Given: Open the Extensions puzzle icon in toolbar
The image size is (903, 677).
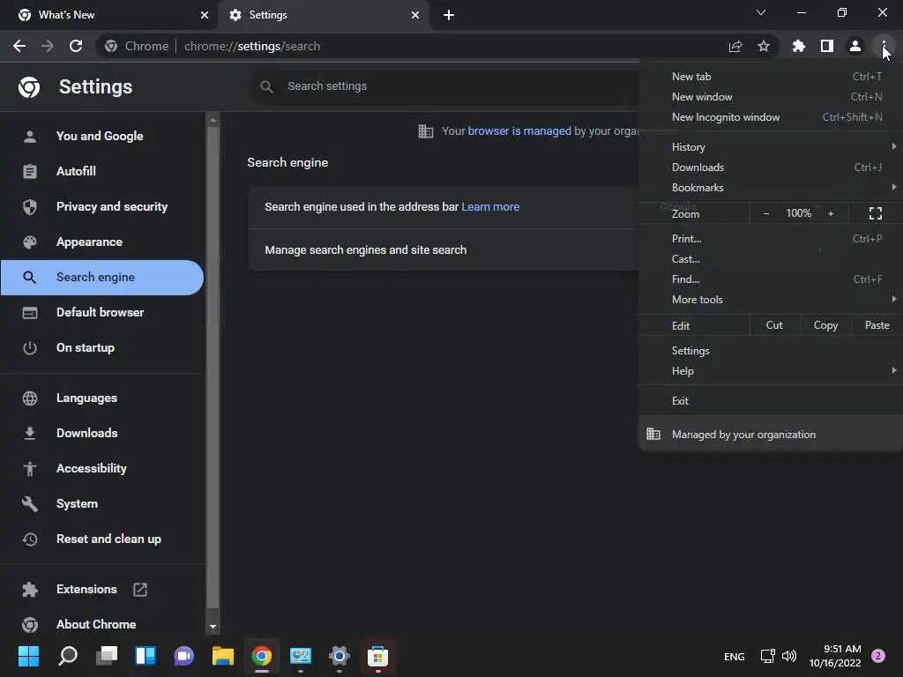Looking at the screenshot, I should tap(799, 46).
